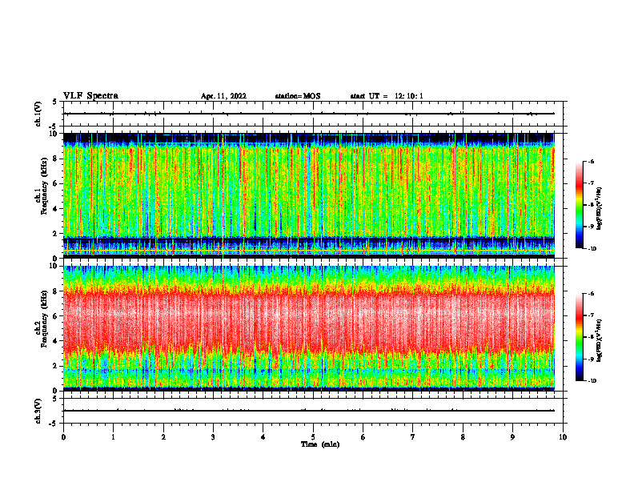Click the "7" tick on time axis

[413, 437]
